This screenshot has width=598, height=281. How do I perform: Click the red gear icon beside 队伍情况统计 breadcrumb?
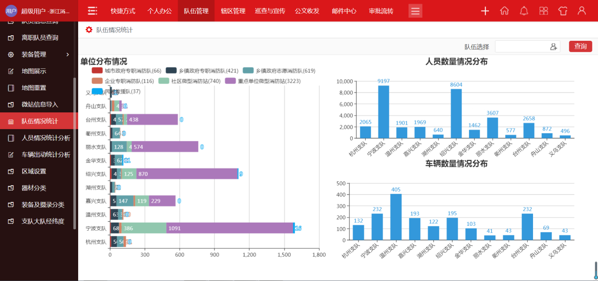[89, 29]
